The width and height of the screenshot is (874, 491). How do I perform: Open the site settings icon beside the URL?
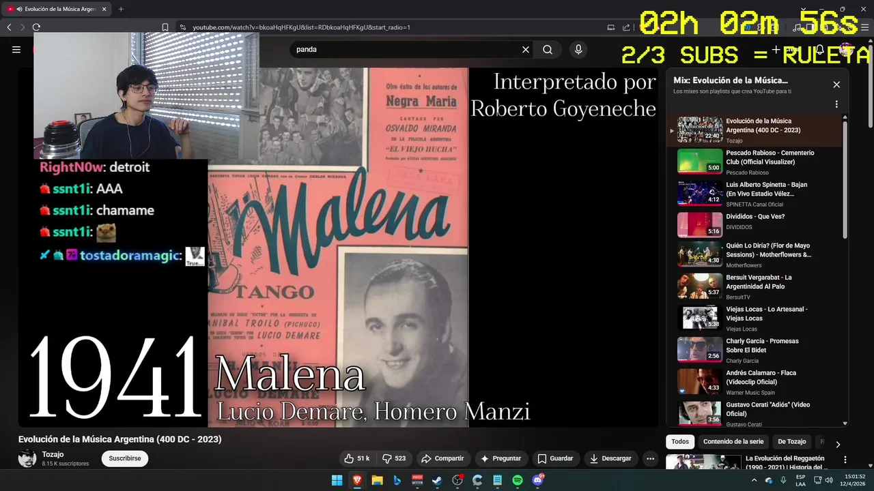pos(182,27)
